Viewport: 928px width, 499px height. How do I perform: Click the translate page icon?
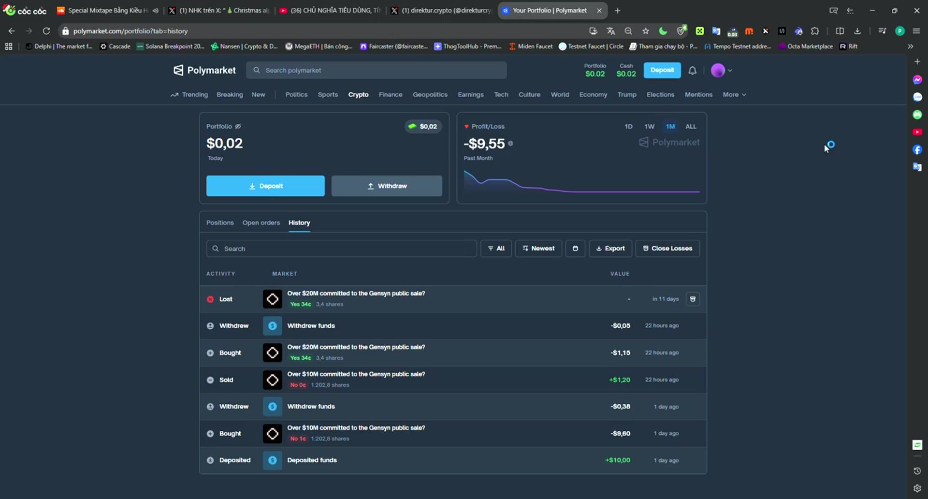pos(611,31)
